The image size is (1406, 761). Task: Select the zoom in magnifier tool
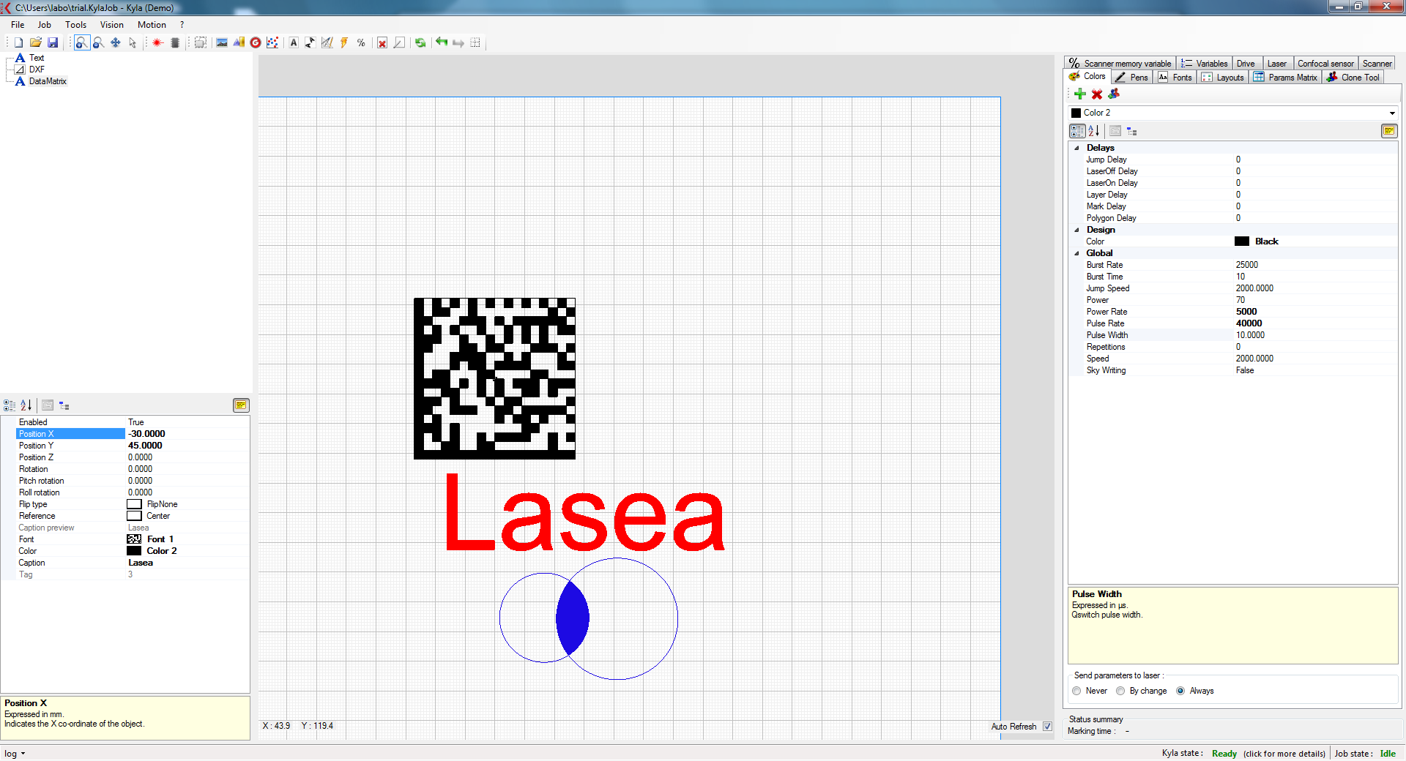click(81, 42)
